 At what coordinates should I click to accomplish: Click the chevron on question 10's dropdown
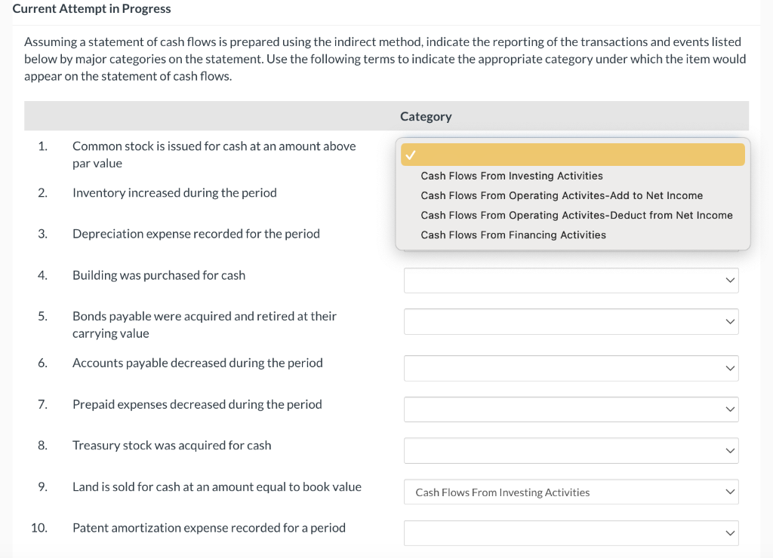(x=730, y=532)
